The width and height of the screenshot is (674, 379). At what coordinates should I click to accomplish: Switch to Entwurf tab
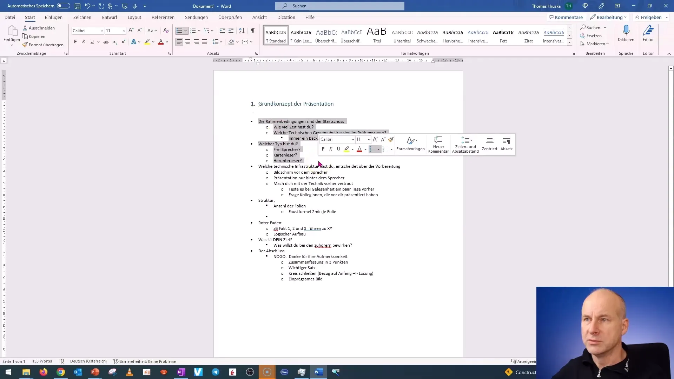coord(110,17)
